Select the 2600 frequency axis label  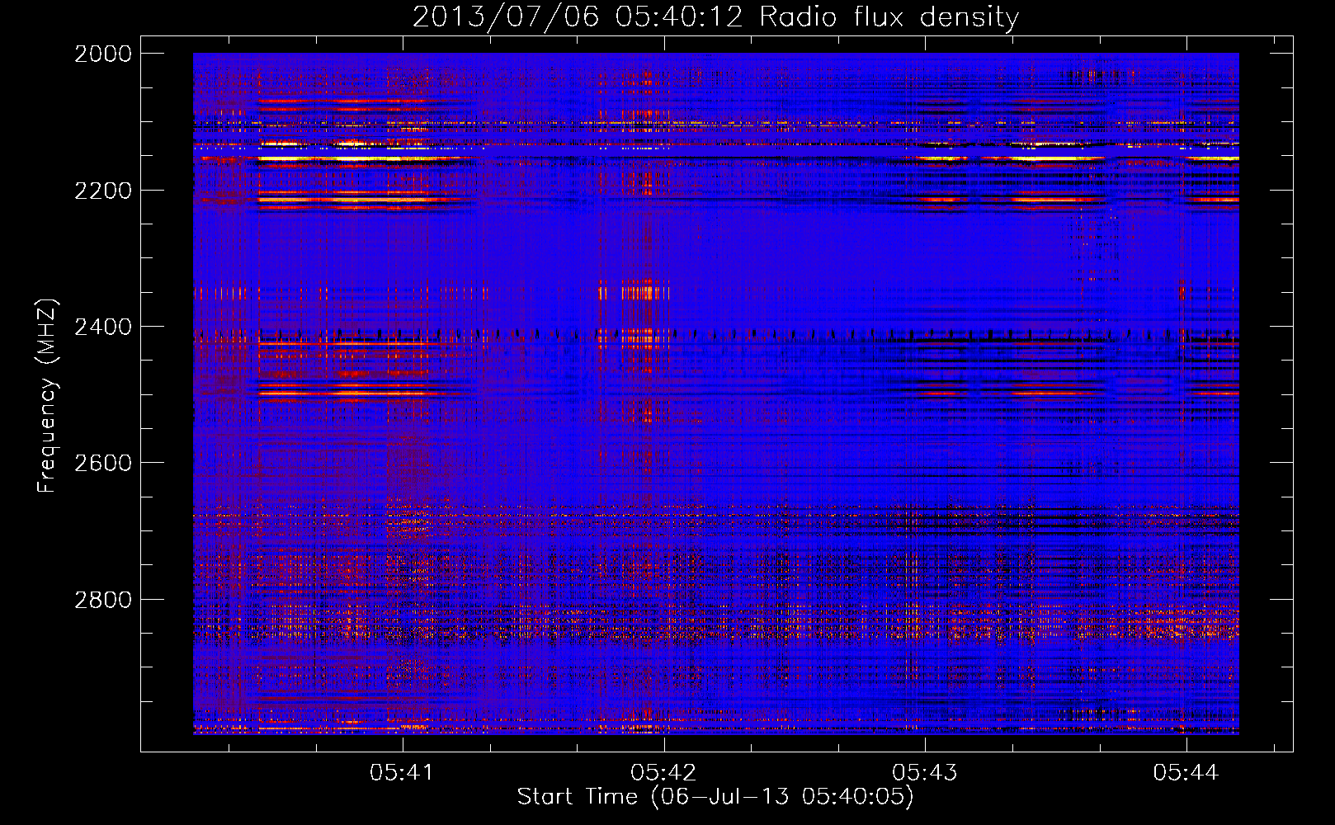[x=103, y=463]
